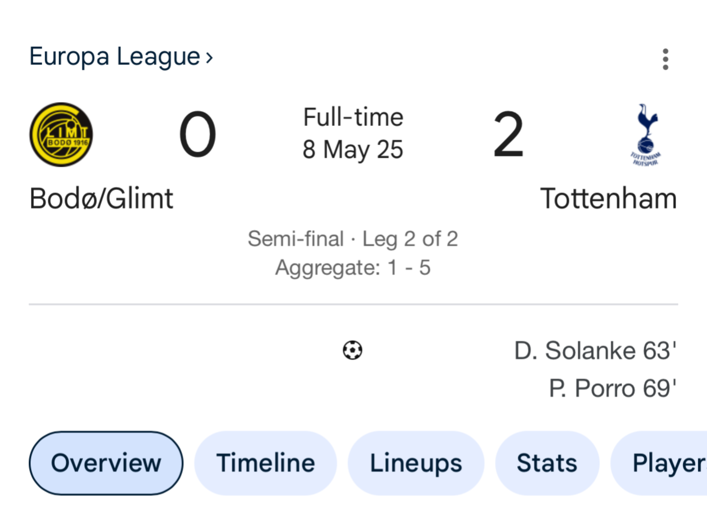Click the Bodø/Glimt team name
This screenshot has height=512, width=707.
point(101,198)
